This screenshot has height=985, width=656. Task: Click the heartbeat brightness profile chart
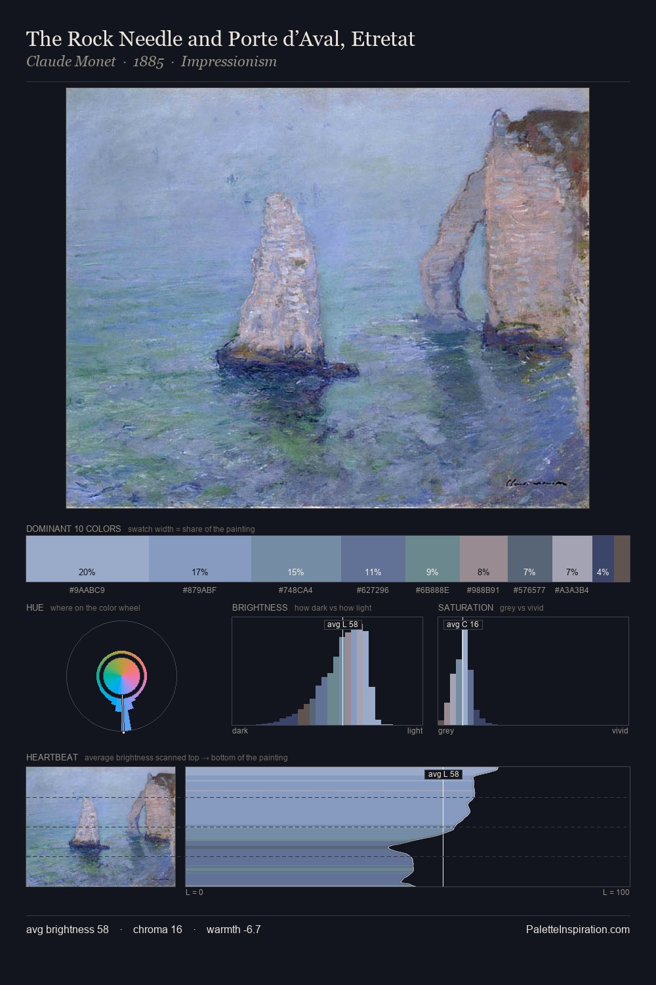click(407, 827)
